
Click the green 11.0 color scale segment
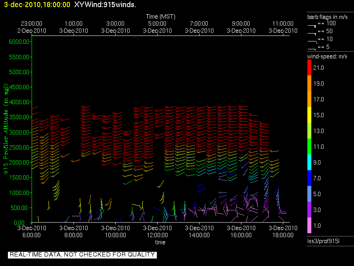coord(309,146)
